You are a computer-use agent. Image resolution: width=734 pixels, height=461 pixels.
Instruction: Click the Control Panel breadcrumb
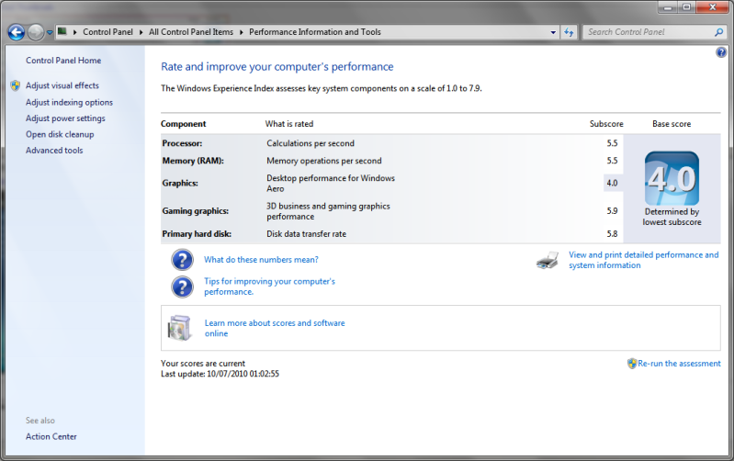tap(107, 32)
